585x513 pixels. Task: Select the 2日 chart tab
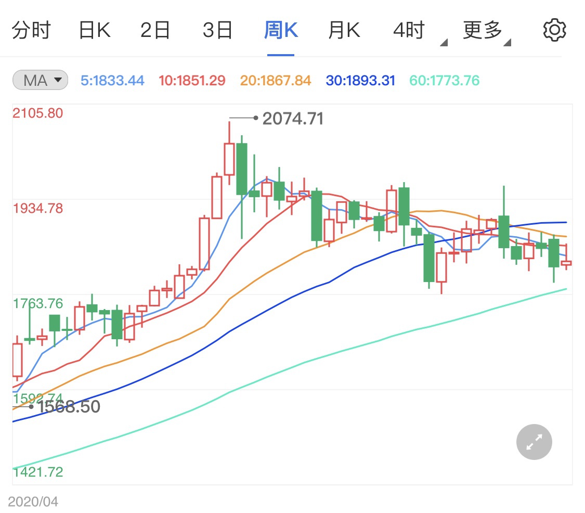155,30
